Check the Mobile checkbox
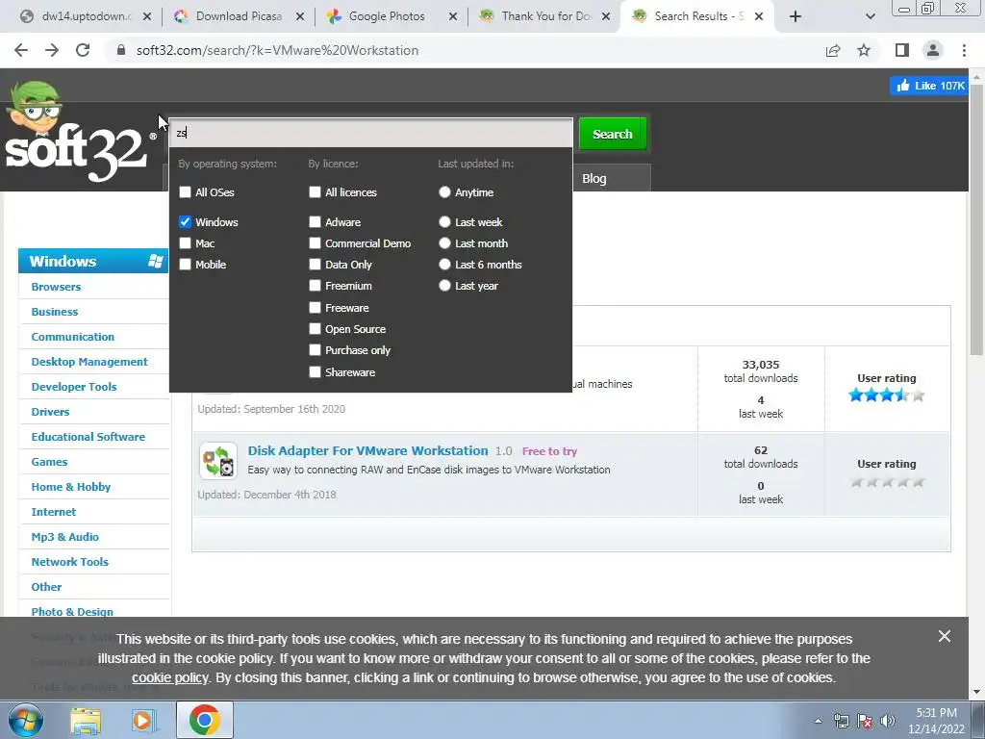Screen dimensions: 985x739 185,265
